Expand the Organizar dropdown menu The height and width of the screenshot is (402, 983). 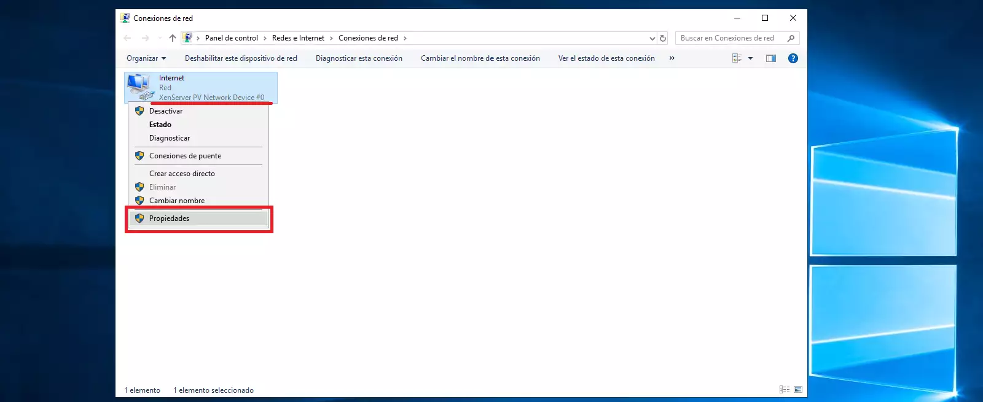point(146,58)
